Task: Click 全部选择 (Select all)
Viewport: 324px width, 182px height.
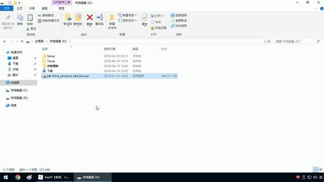Action: (x=179, y=15)
